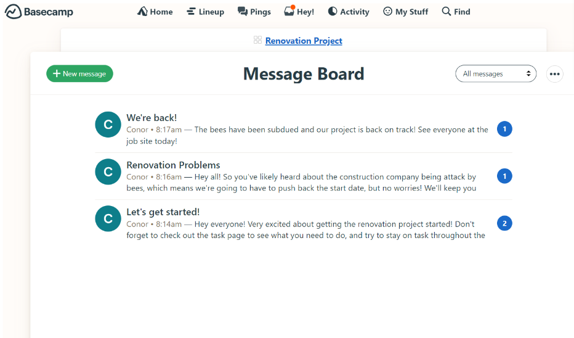The height and width of the screenshot is (338, 574).
Task: Click the grid icon beside Renovation Project
Action: (257, 40)
